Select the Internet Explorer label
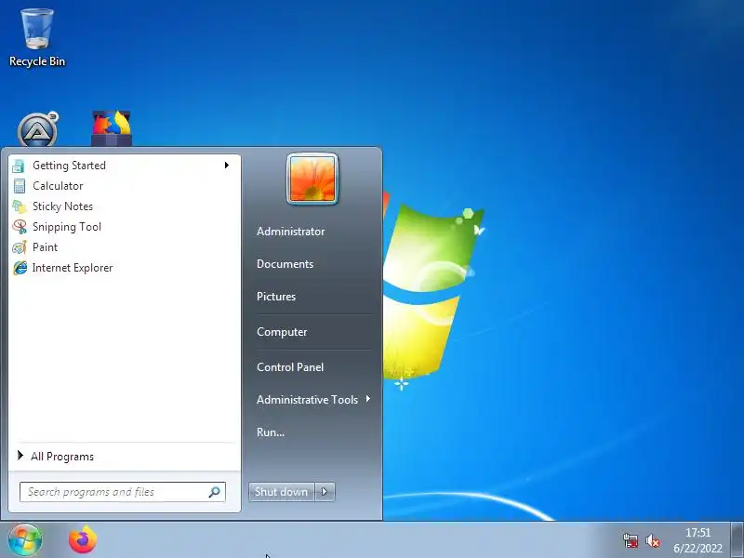This screenshot has width=744, height=558. click(73, 268)
